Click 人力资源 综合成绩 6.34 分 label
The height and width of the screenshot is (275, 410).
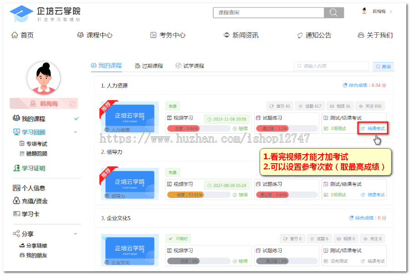click(x=364, y=85)
